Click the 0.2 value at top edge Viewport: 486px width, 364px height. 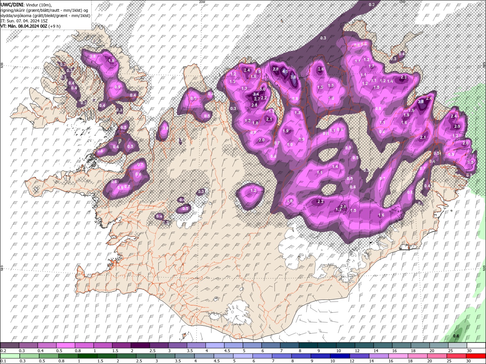pos(372,5)
